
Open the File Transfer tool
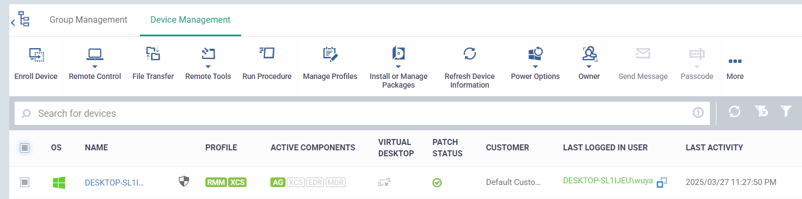[153, 64]
